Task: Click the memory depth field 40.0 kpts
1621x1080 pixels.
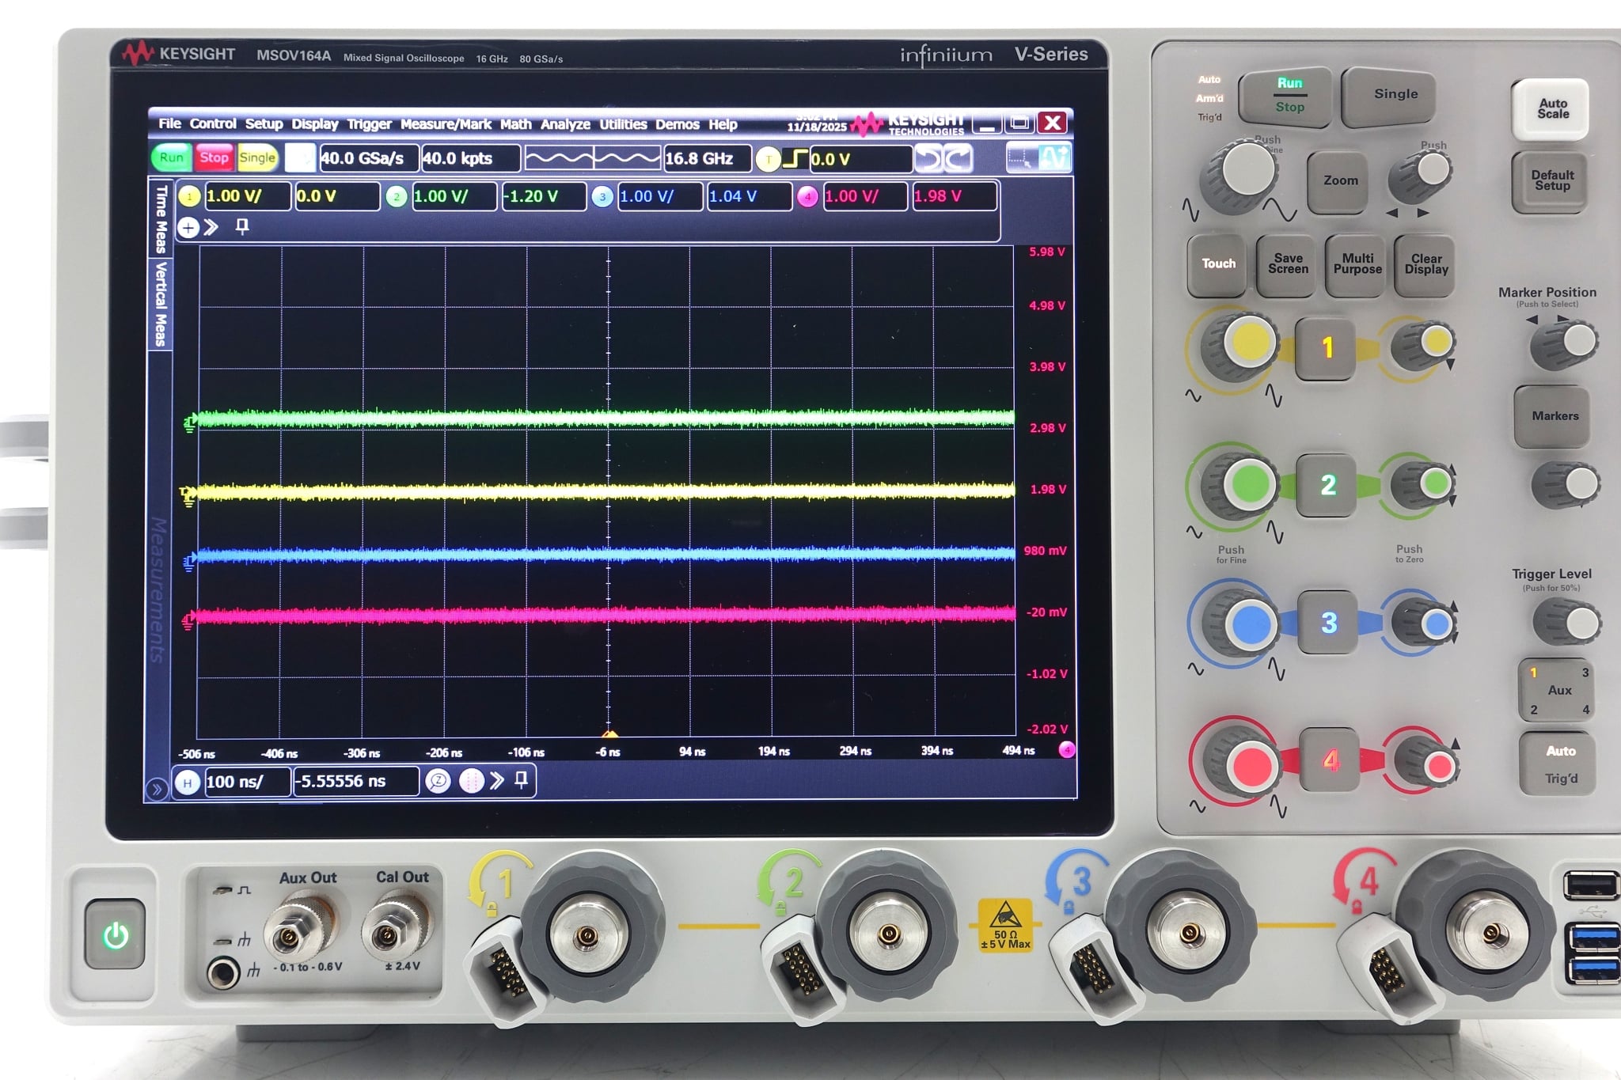Action: pos(470,158)
